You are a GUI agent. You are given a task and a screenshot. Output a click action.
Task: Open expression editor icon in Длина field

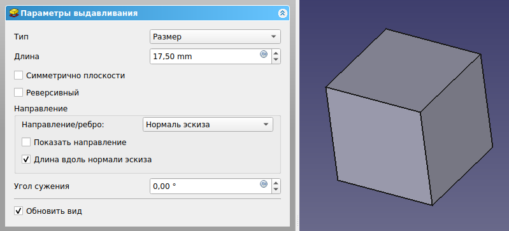[264, 54]
